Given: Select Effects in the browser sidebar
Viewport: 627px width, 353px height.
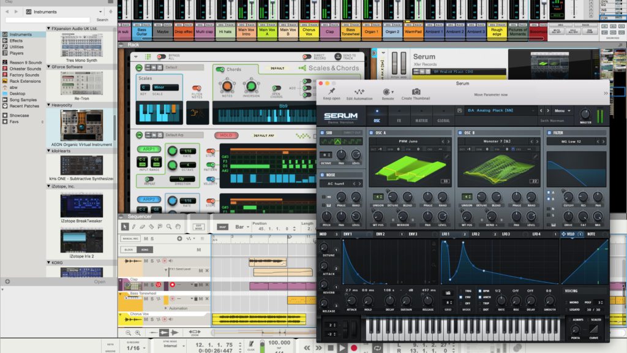Looking at the screenshot, I should [16, 41].
